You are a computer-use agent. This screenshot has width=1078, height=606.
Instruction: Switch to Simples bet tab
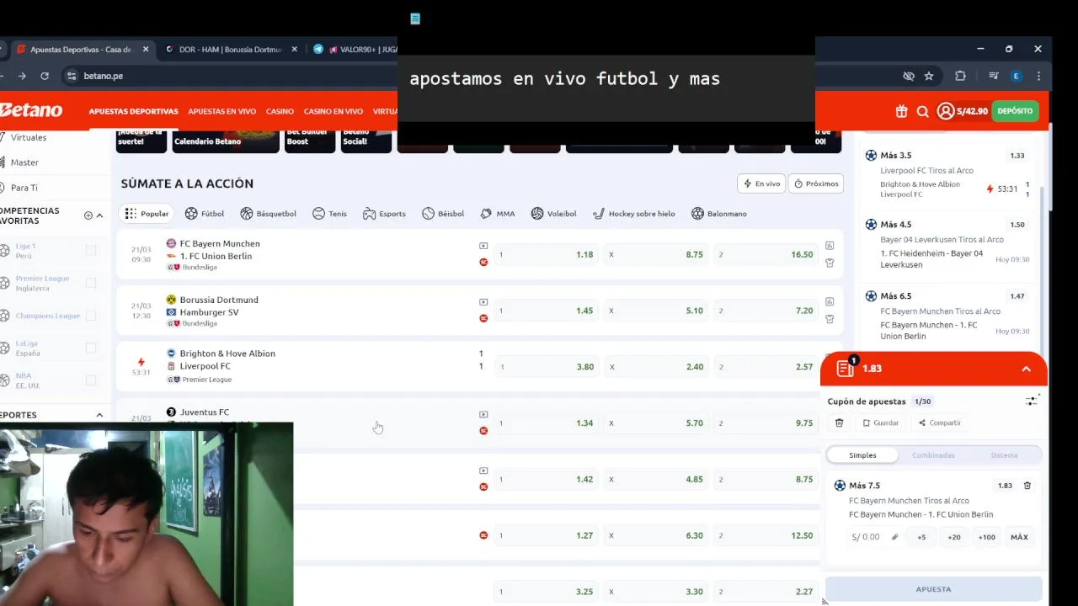pos(862,455)
